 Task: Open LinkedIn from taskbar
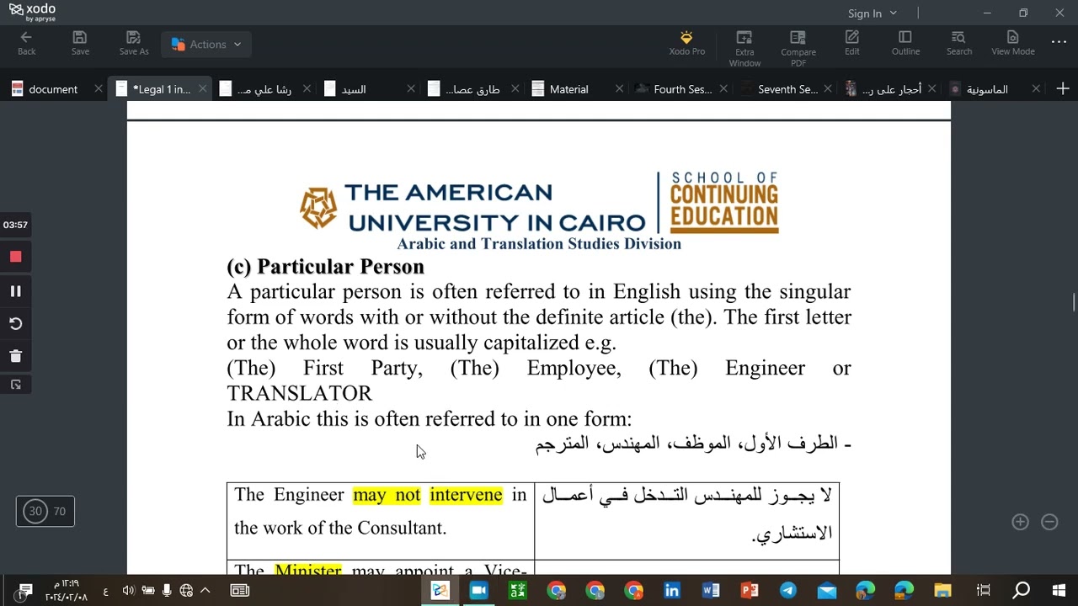671,590
